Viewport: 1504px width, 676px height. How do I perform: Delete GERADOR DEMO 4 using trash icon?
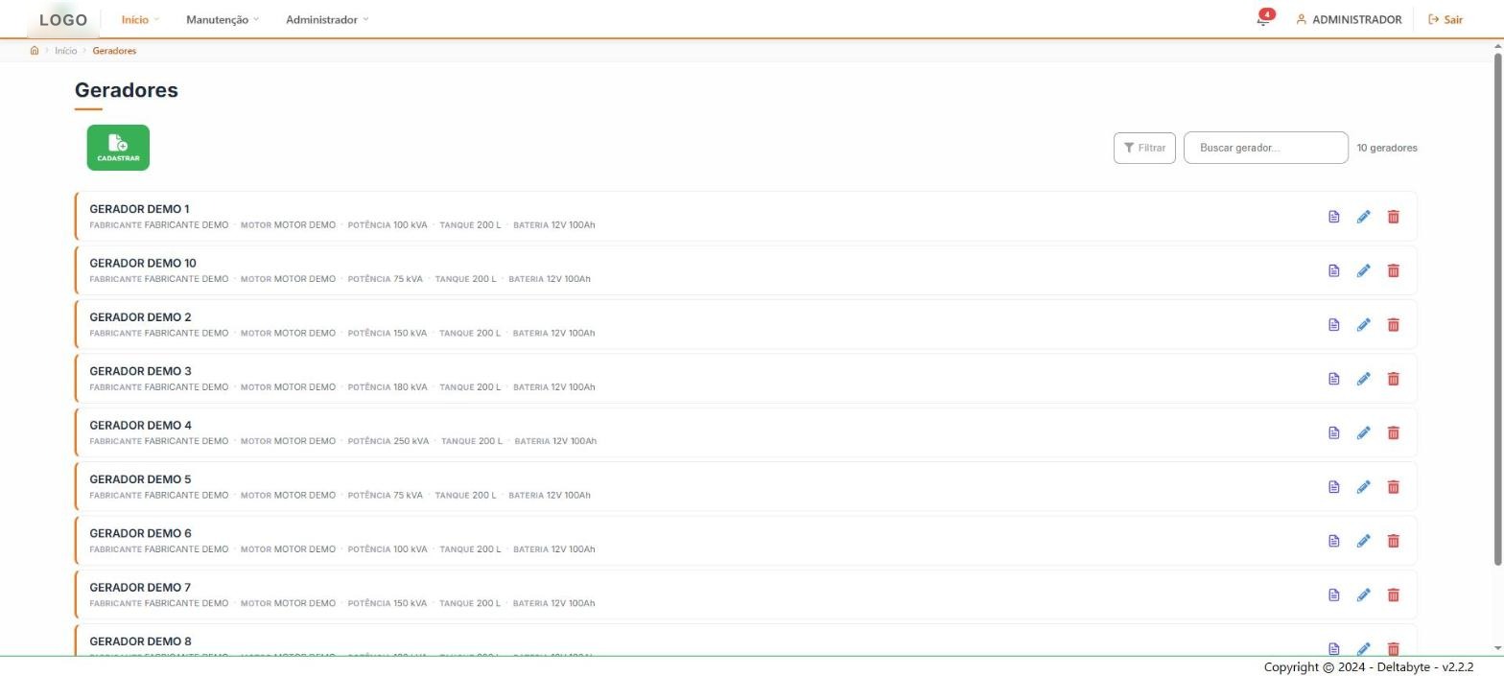pyautogui.click(x=1394, y=432)
